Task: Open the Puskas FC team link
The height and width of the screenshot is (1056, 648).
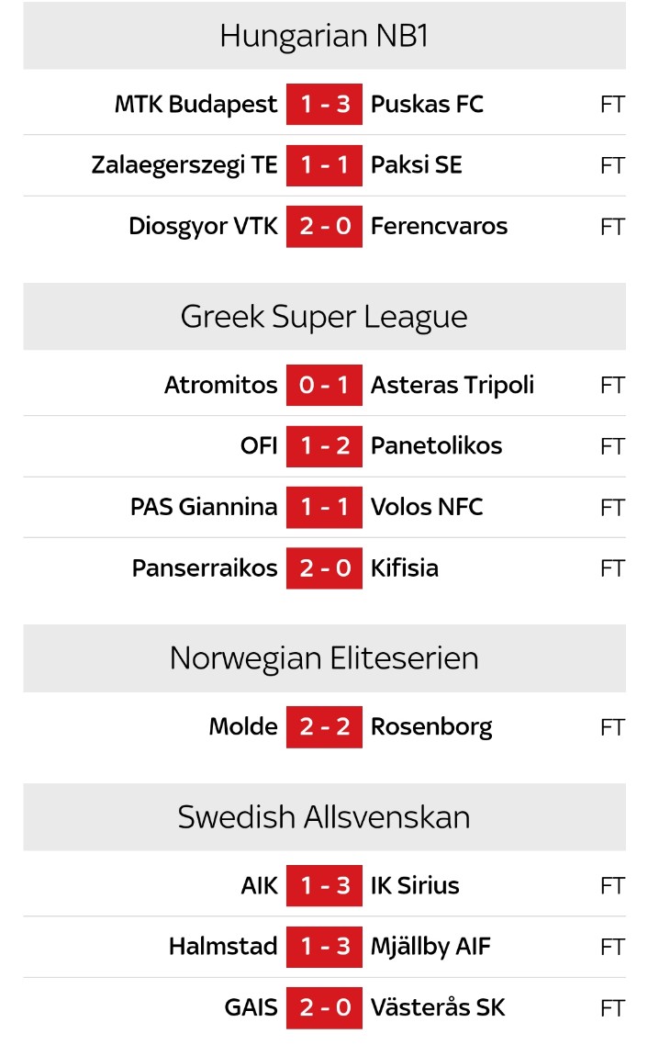Action: tap(427, 105)
